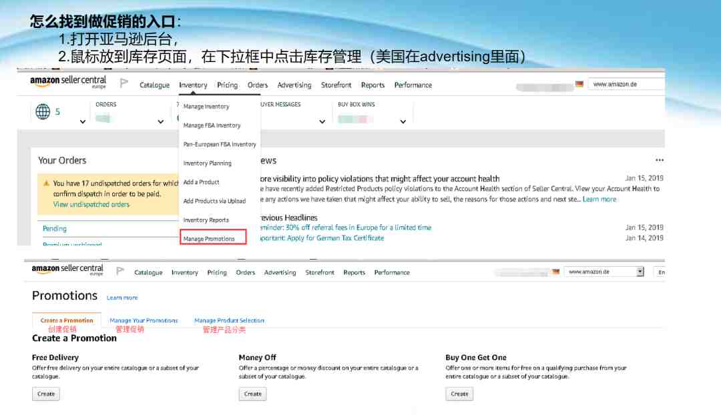Click the flag icon in upper navigation bar
The image size is (721, 415).
[124, 83]
